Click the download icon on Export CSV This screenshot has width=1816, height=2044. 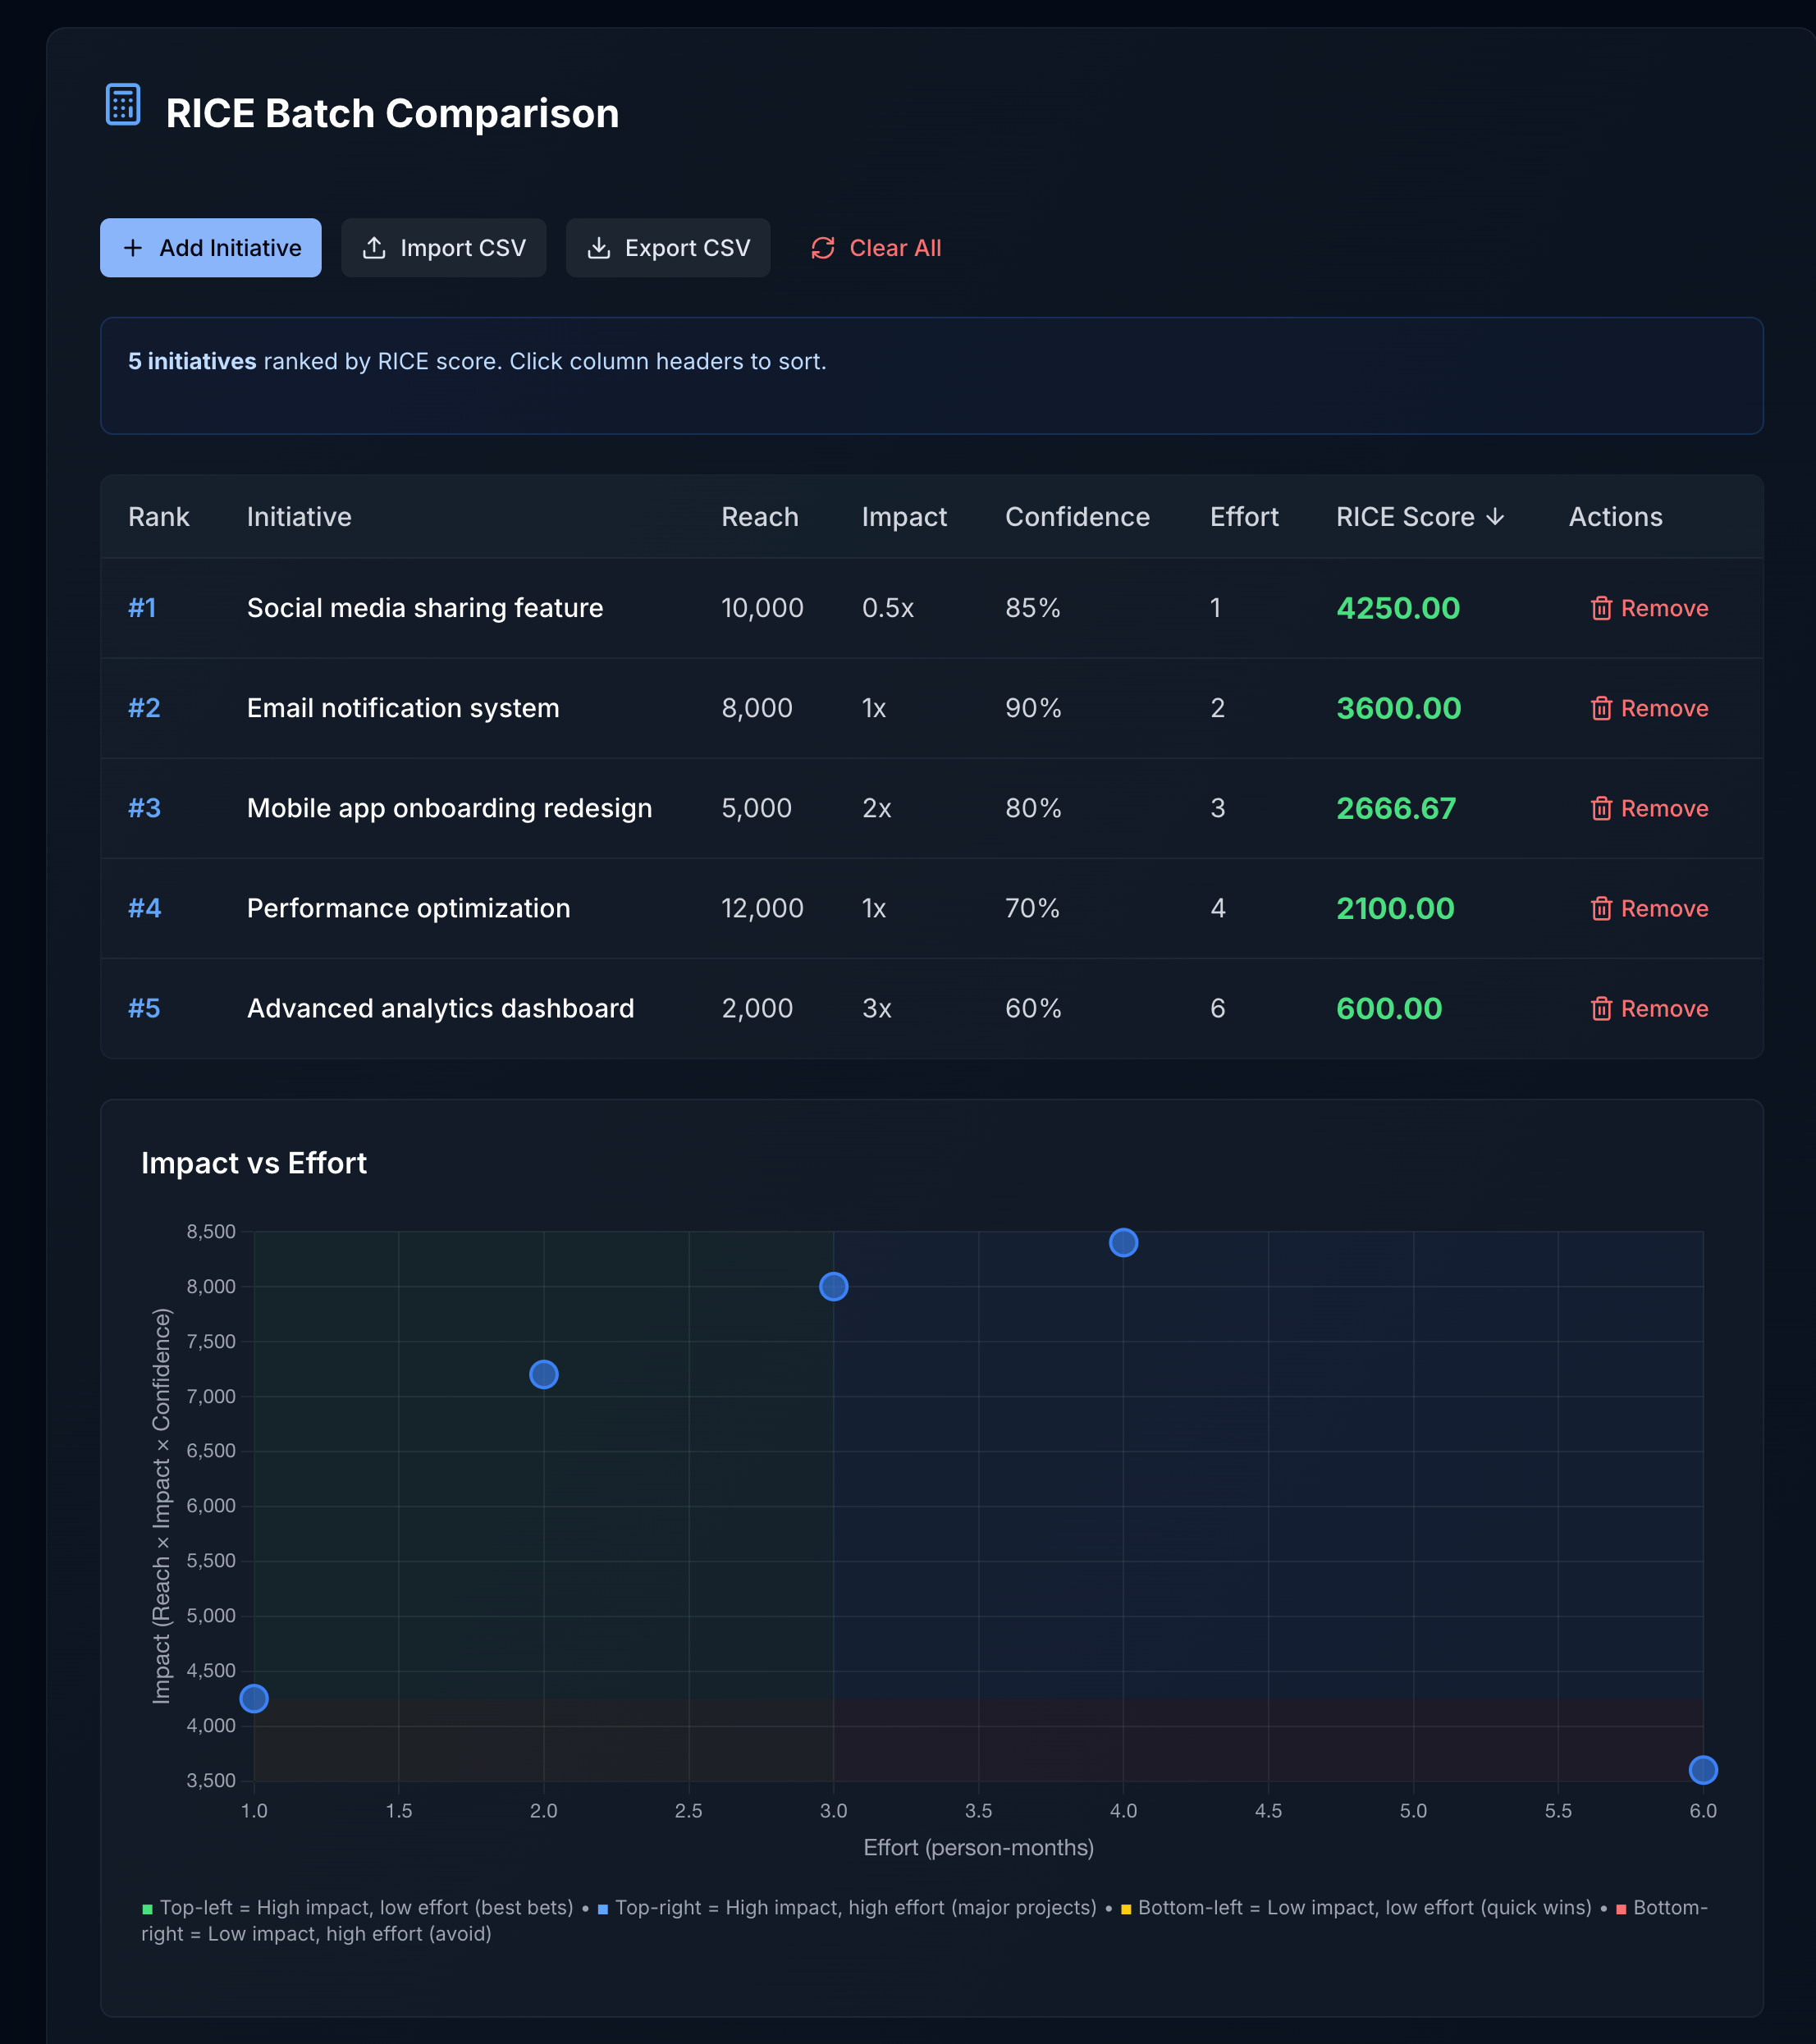(x=599, y=247)
